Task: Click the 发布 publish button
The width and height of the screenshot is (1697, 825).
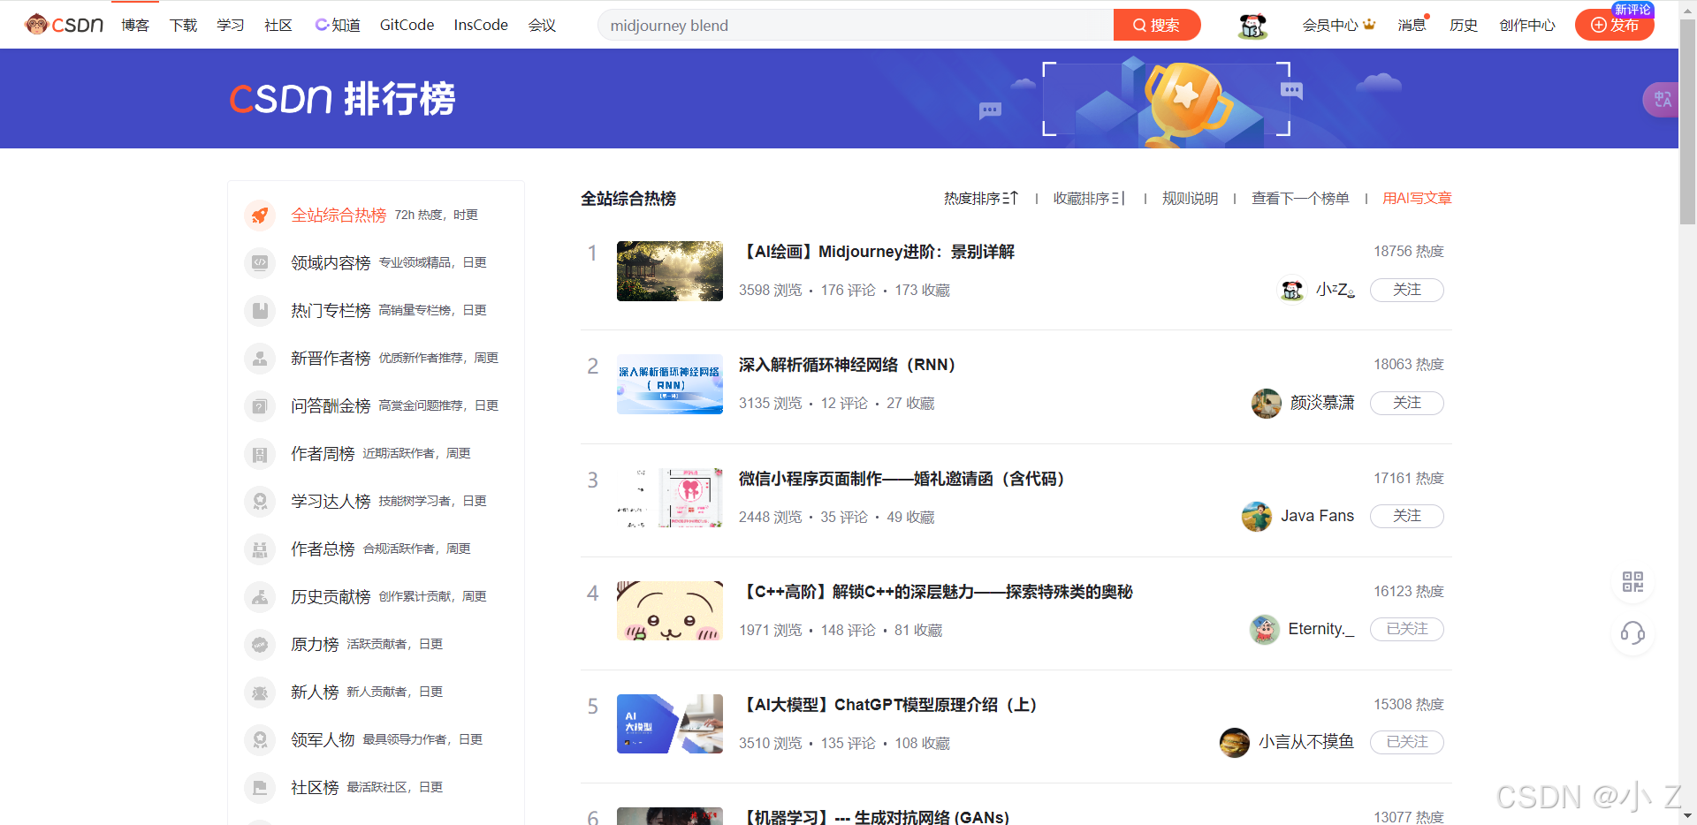Action: pyautogui.click(x=1614, y=25)
